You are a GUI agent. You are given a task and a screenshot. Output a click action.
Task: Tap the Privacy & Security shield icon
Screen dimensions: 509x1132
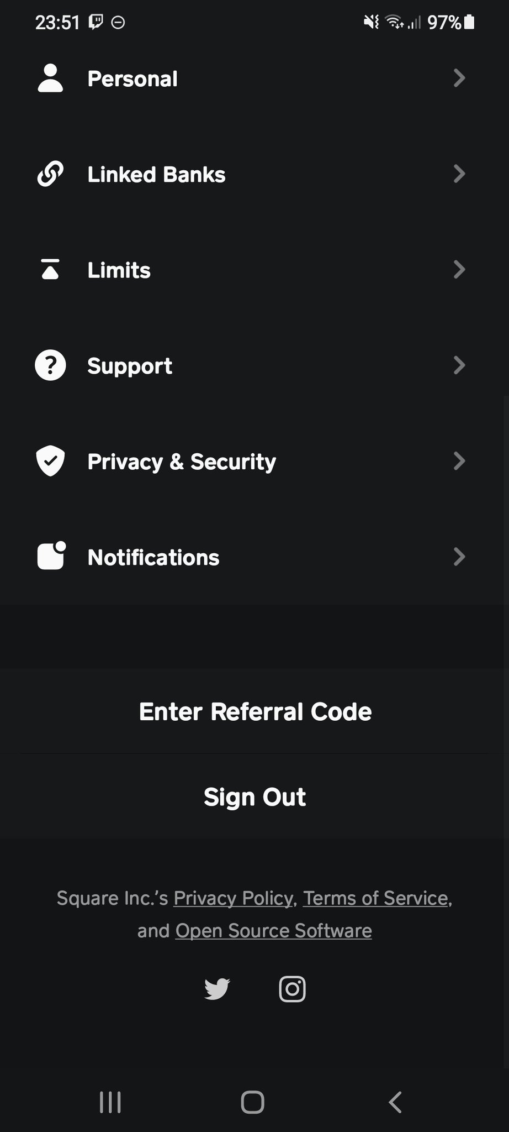tap(50, 461)
